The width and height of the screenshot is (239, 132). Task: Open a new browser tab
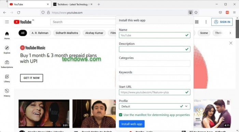coord(99,4)
